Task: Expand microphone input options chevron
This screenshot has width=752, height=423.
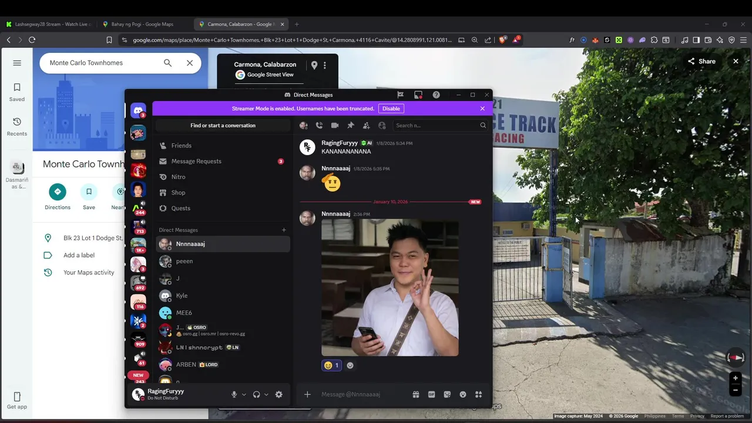Action: click(244, 394)
